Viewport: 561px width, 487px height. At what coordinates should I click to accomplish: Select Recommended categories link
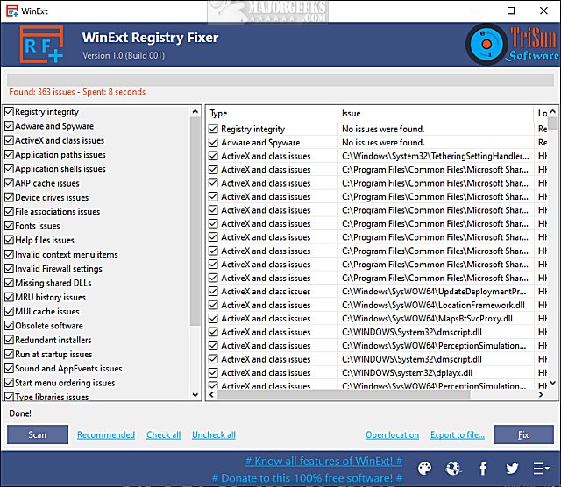pos(106,435)
